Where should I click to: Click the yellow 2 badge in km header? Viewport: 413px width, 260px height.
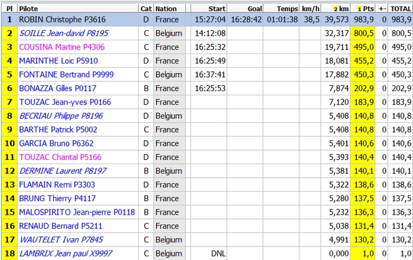pos(336,9)
